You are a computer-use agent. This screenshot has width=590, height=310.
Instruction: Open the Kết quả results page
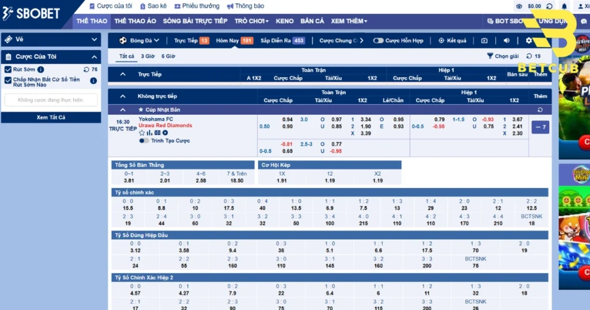452,41
